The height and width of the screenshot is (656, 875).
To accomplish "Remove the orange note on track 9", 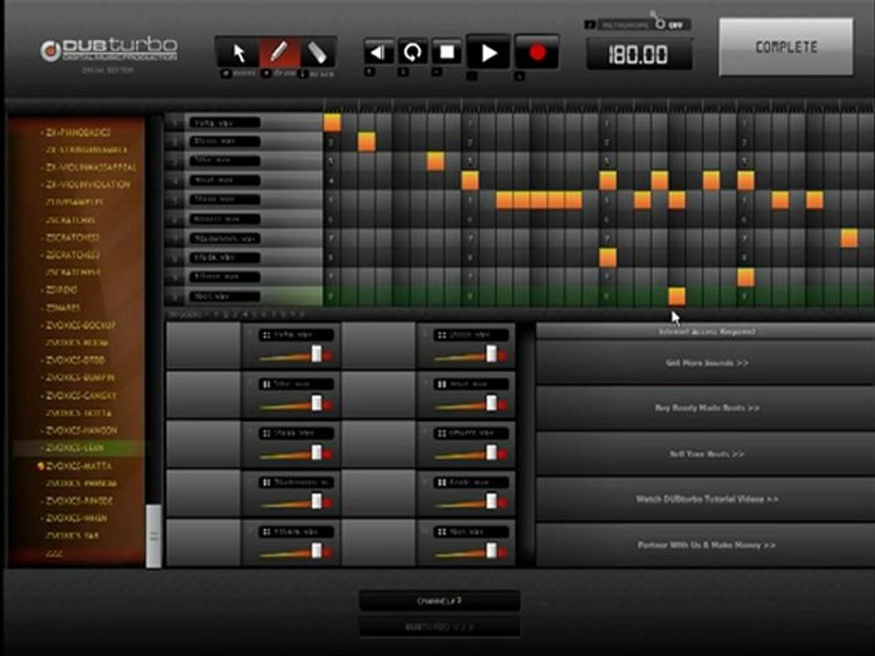I will coord(746,277).
